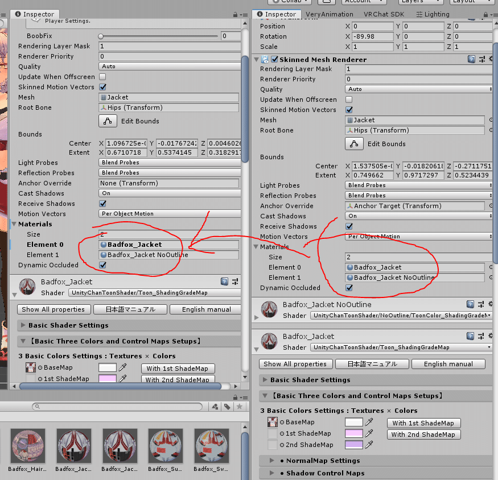Open Shader dropdown for Badfox_Jacket NoOutline

(401, 315)
